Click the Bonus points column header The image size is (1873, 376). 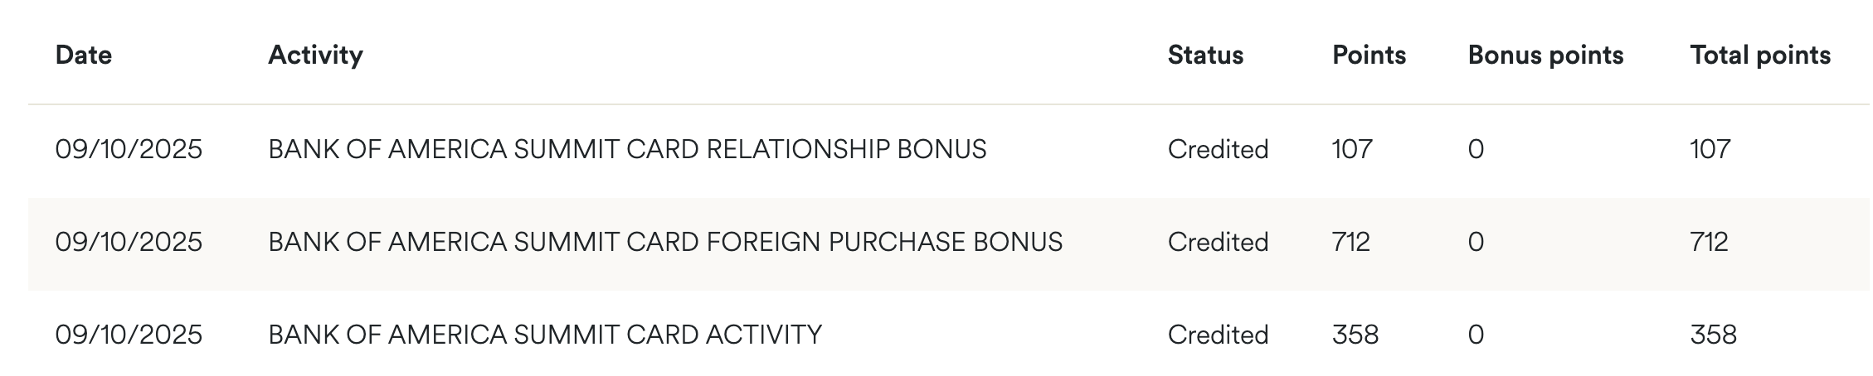coord(1545,55)
